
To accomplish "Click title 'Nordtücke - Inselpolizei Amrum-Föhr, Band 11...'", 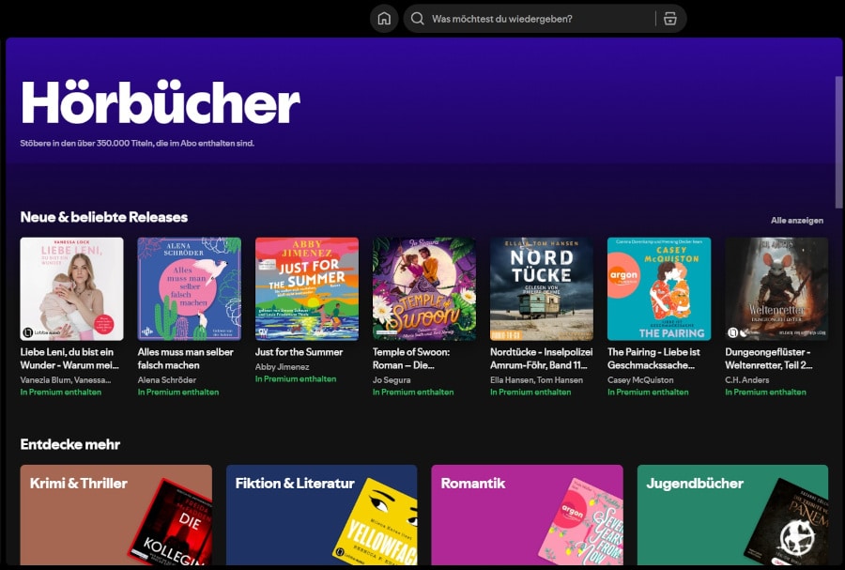I will [x=541, y=359].
